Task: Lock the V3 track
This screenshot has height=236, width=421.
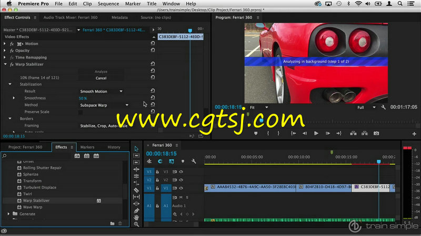Action: (x=157, y=172)
